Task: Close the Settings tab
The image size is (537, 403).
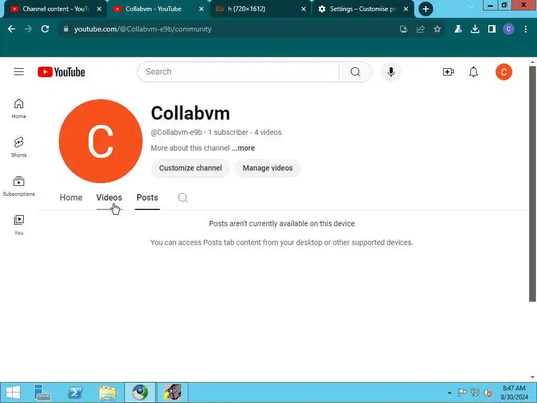Action: click(406, 9)
